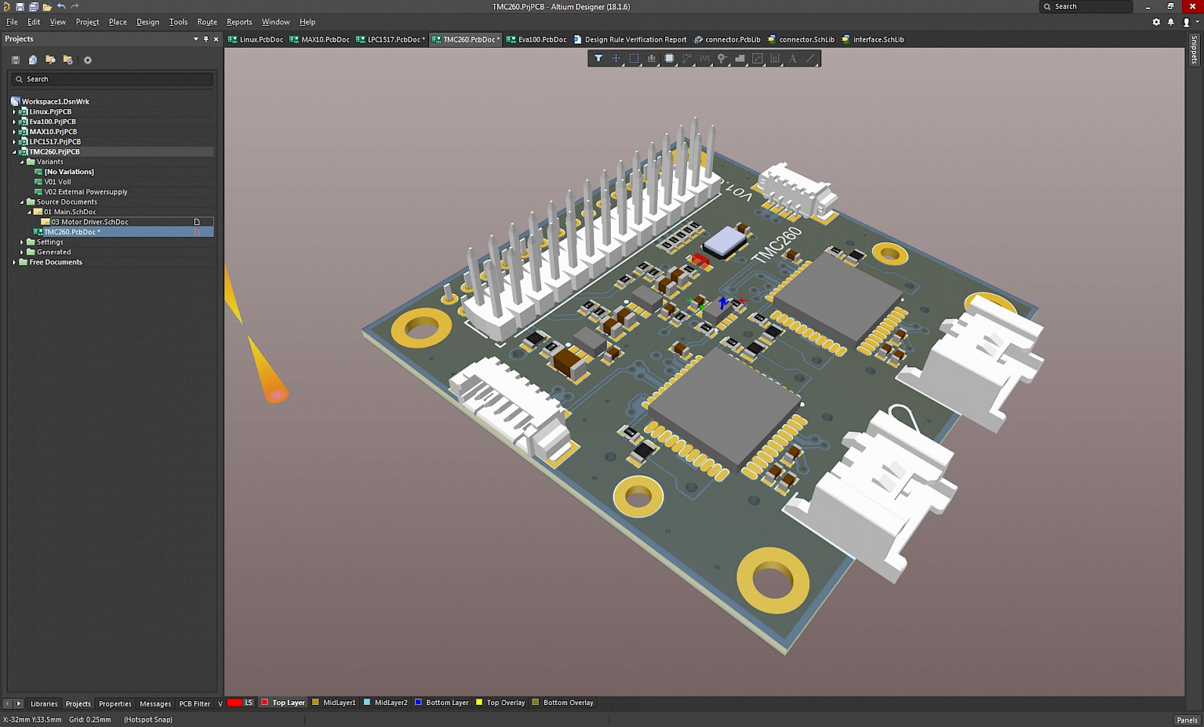
Task: Click the Bottom Layer blue swatch
Action: click(418, 703)
